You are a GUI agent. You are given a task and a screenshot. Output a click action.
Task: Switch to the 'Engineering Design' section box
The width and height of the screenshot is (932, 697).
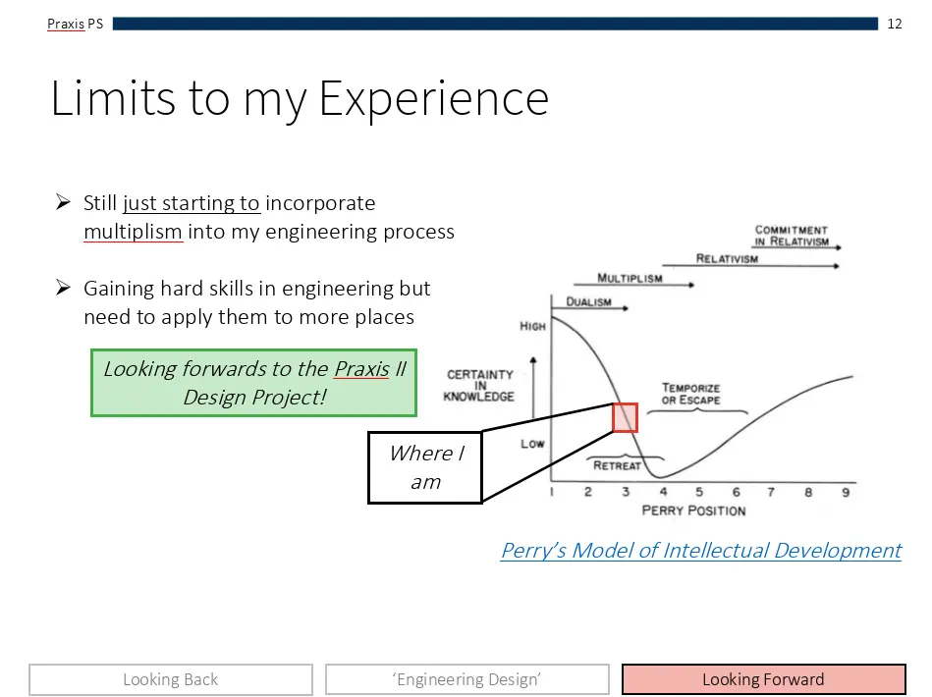466,679
